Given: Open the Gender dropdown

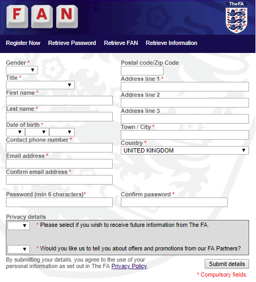Looking at the screenshot, I should pos(22,70).
